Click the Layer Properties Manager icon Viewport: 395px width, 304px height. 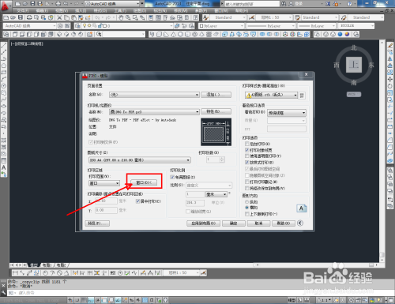[77, 26]
